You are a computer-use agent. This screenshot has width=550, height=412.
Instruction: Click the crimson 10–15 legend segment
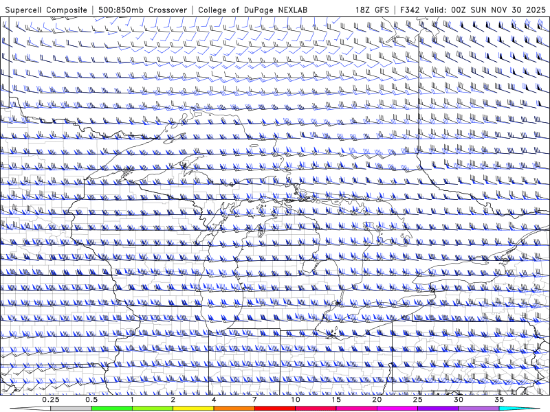pos(316,409)
